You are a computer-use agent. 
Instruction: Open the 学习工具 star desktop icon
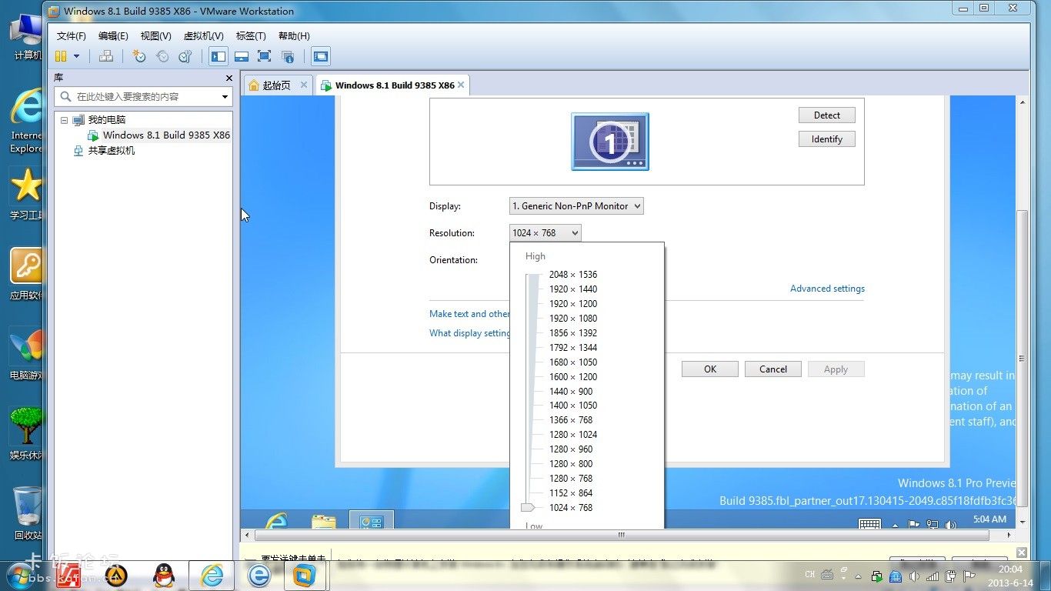coord(27,194)
